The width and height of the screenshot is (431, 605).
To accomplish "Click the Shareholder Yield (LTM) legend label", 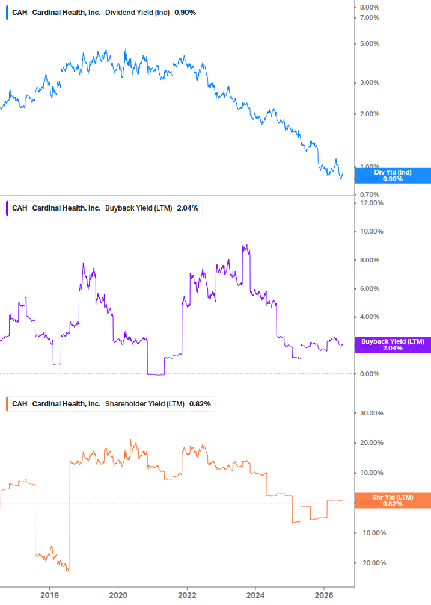I will (145, 404).
